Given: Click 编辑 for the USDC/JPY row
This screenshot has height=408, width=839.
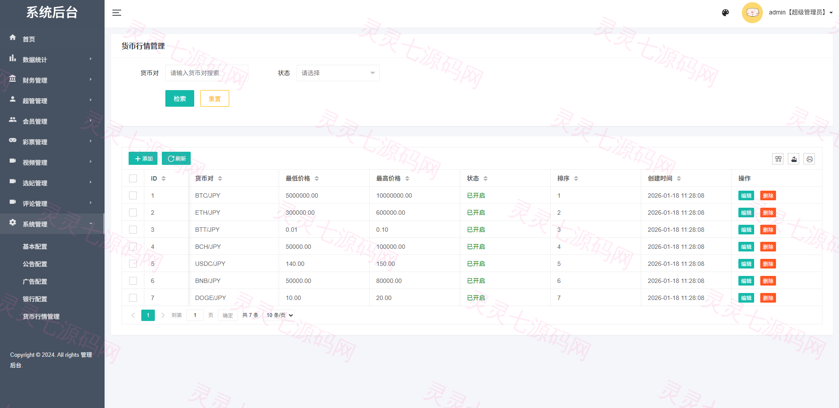Looking at the screenshot, I should click(746, 264).
